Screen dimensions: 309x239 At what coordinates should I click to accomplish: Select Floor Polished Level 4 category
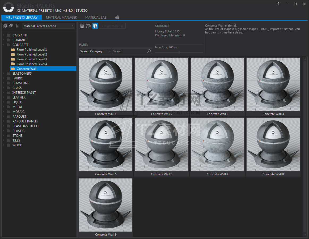click(32, 64)
